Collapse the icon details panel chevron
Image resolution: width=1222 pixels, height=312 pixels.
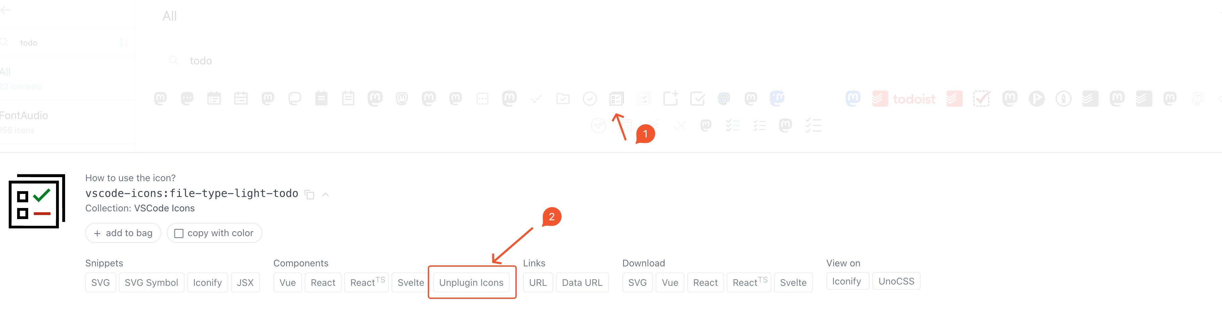(325, 194)
